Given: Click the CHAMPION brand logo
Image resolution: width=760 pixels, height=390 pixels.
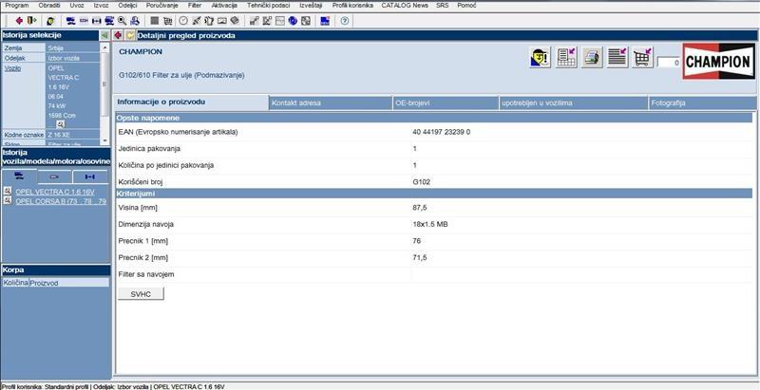Looking at the screenshot, I should (719, 61).
